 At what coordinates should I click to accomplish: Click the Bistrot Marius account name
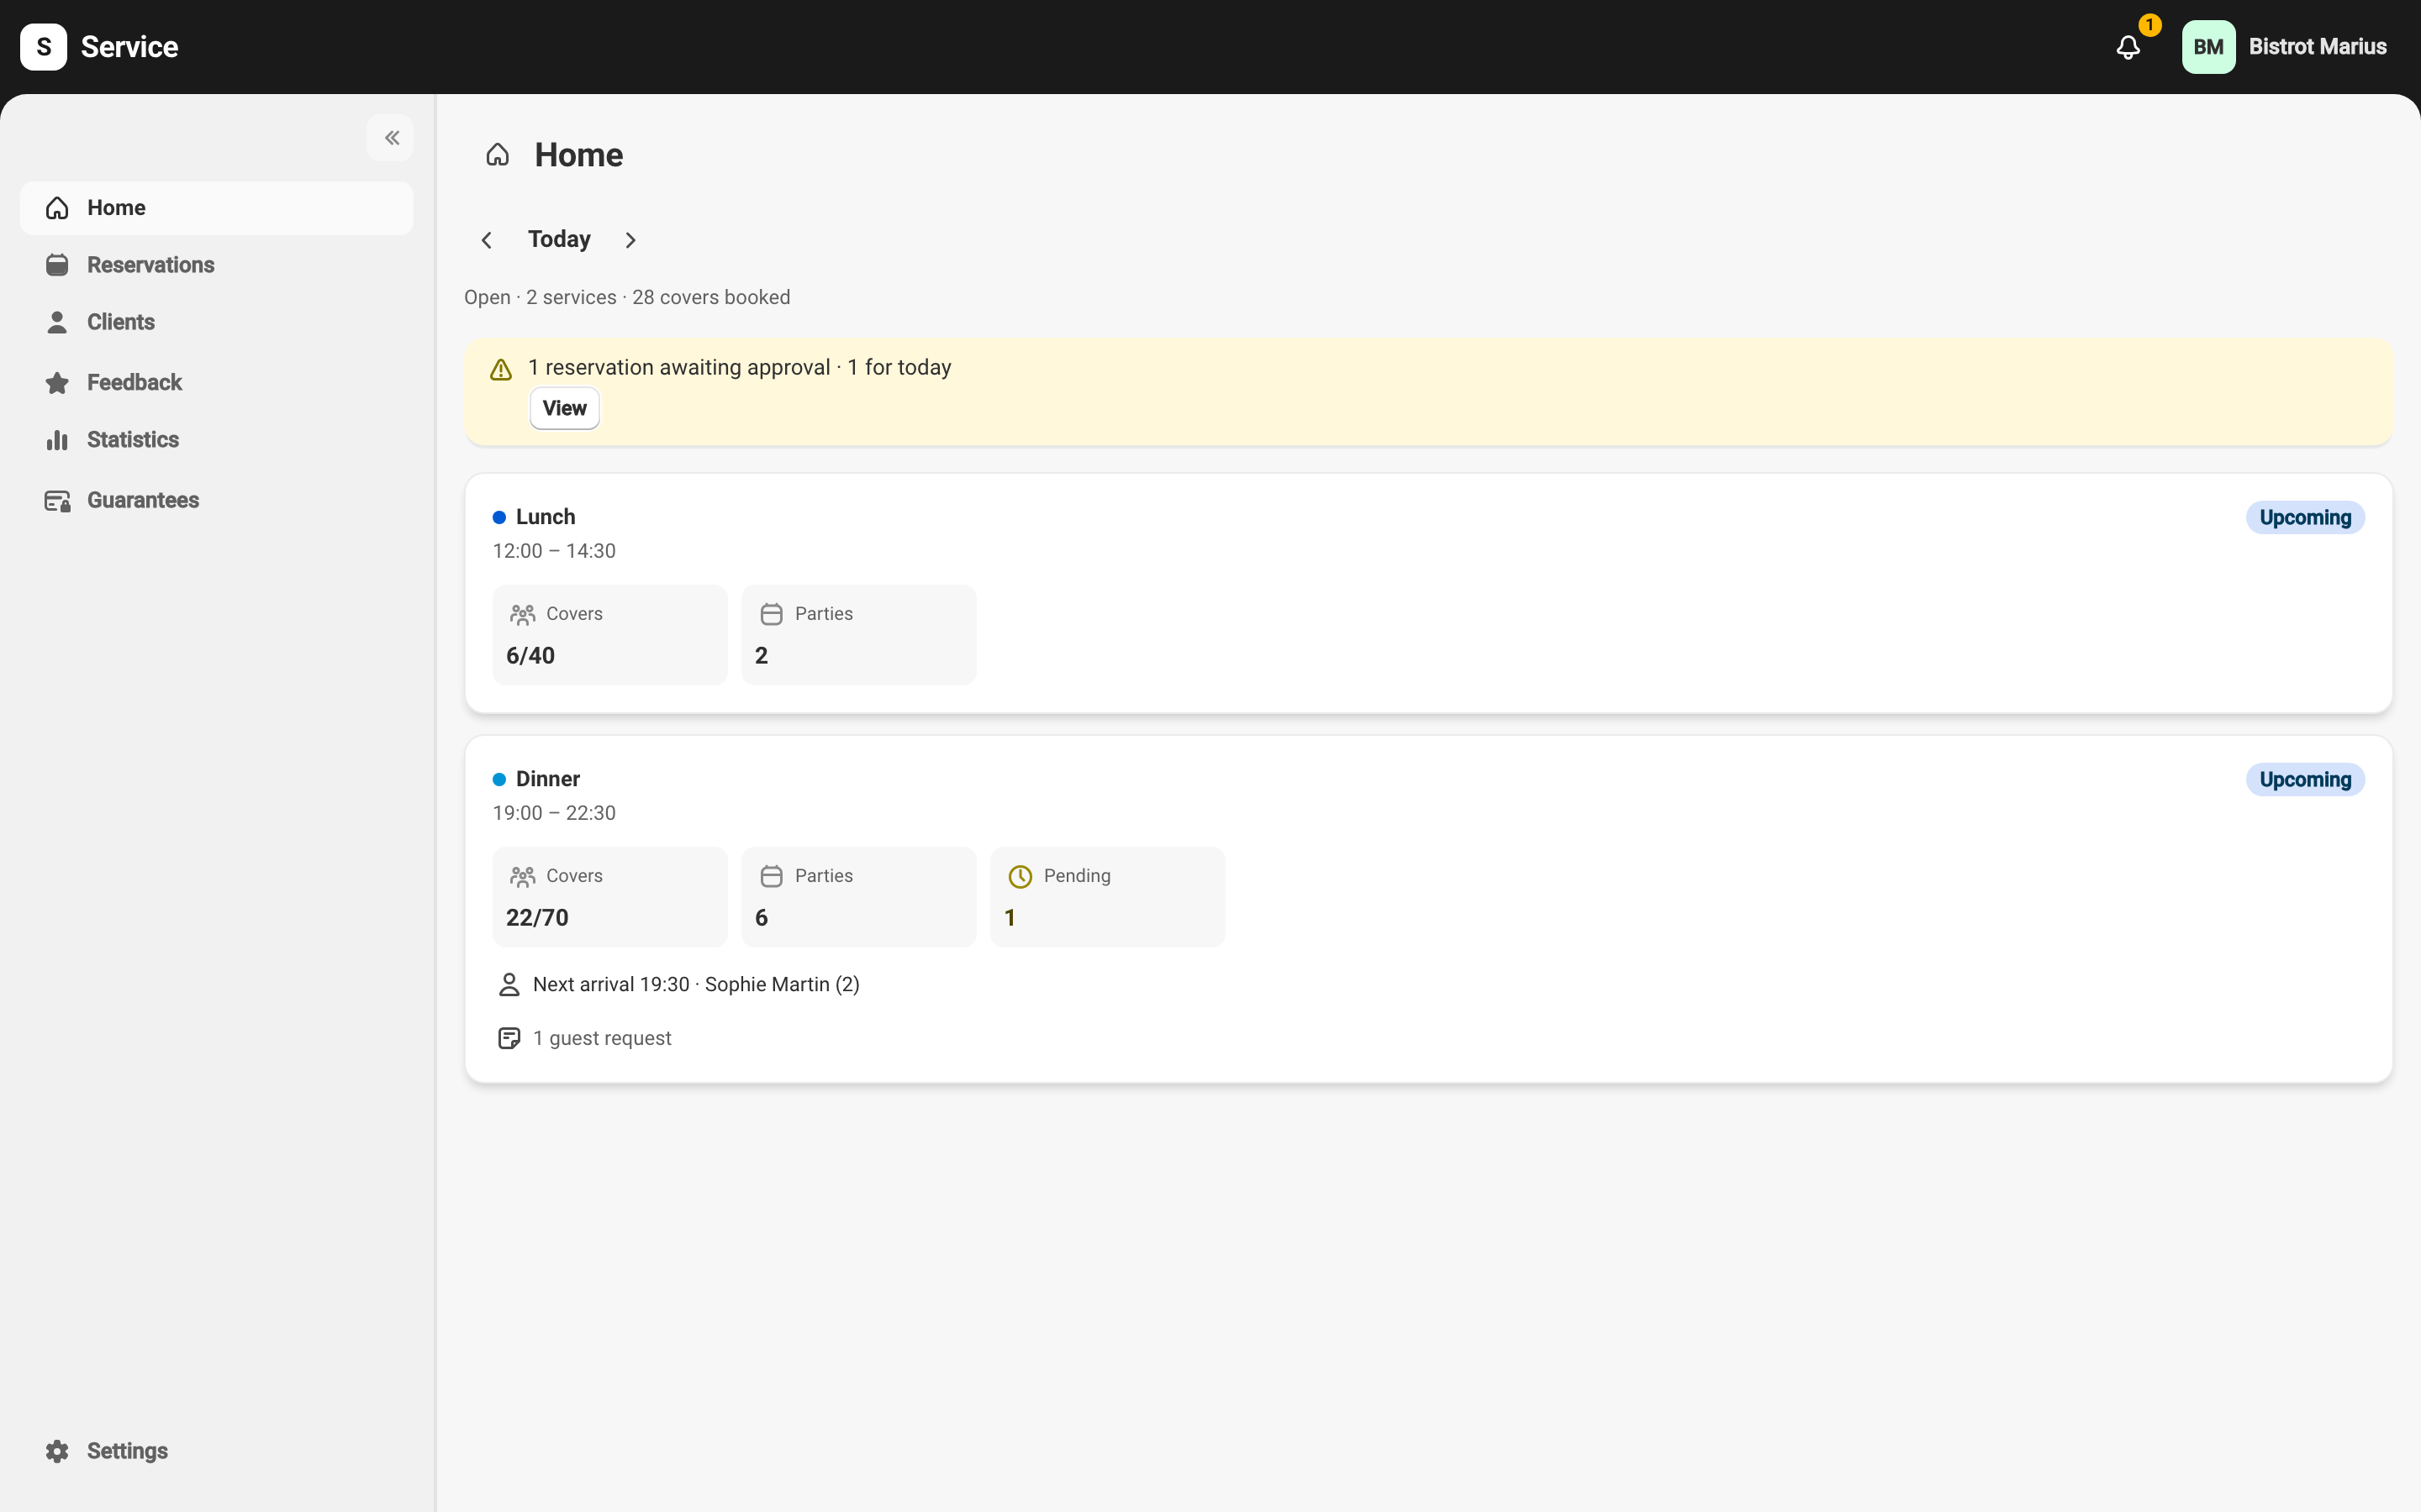2317,47
